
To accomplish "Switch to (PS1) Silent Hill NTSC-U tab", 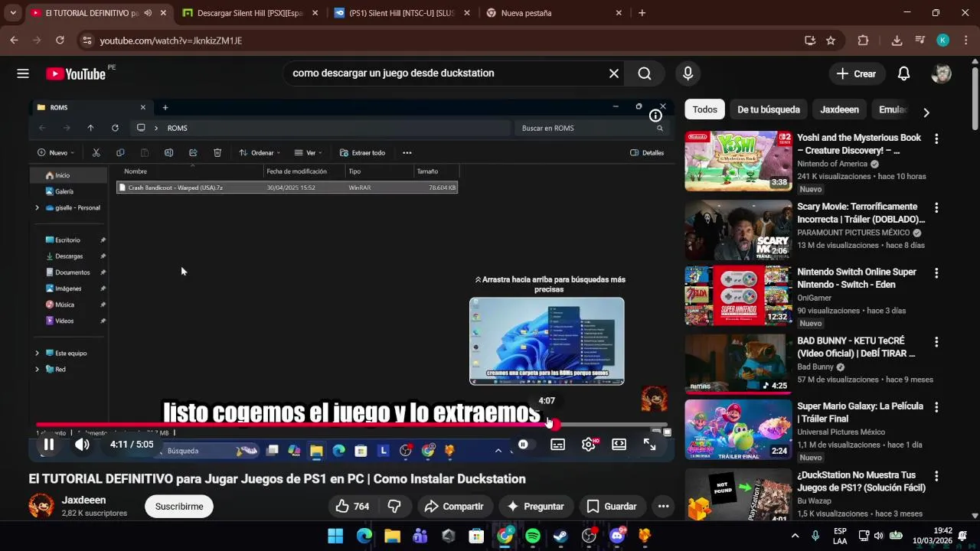I will point(401,13).
